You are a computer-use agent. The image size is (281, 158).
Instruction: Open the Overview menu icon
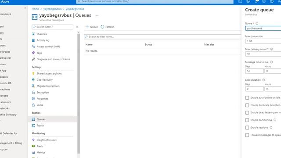[x=33, y=34]
